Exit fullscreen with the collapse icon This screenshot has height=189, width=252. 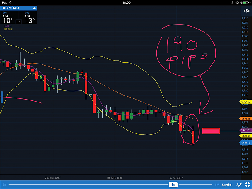(x=248, y=185)
